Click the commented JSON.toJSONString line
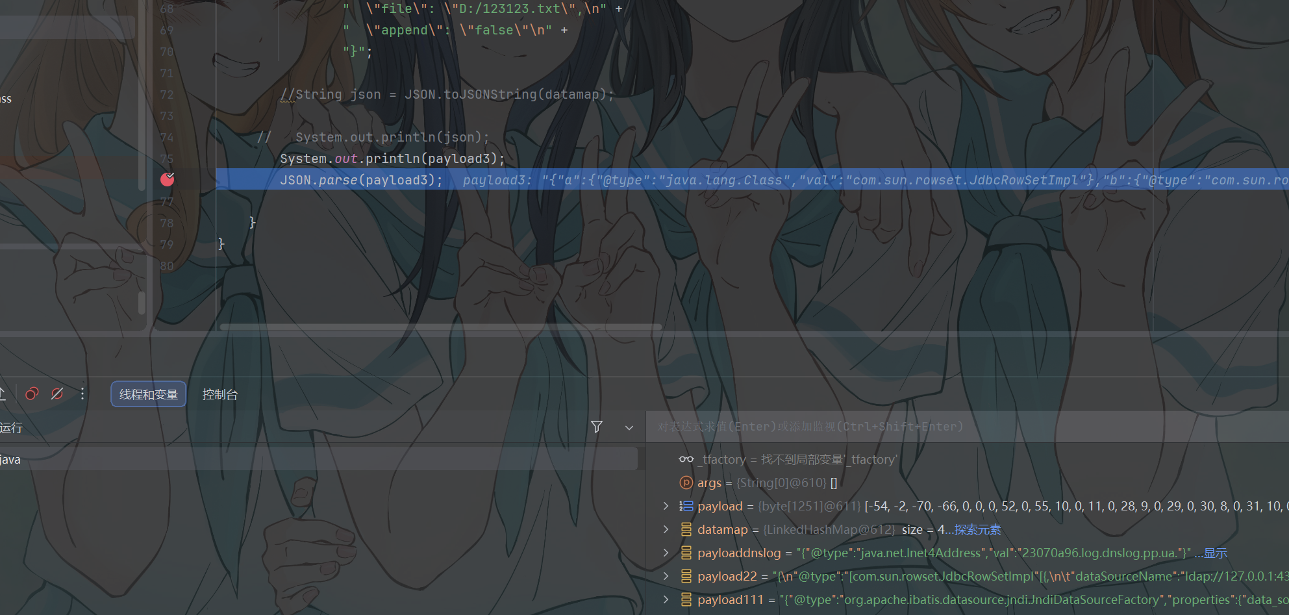The image size is (1289, 615). pyautogui.click(x=447, y=95)
